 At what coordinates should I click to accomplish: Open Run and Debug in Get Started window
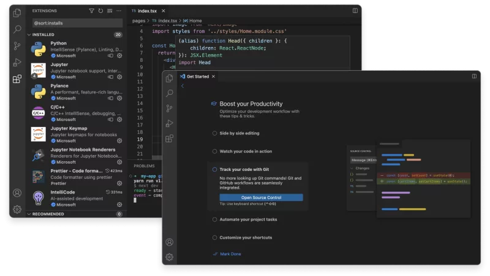point(170,123)
